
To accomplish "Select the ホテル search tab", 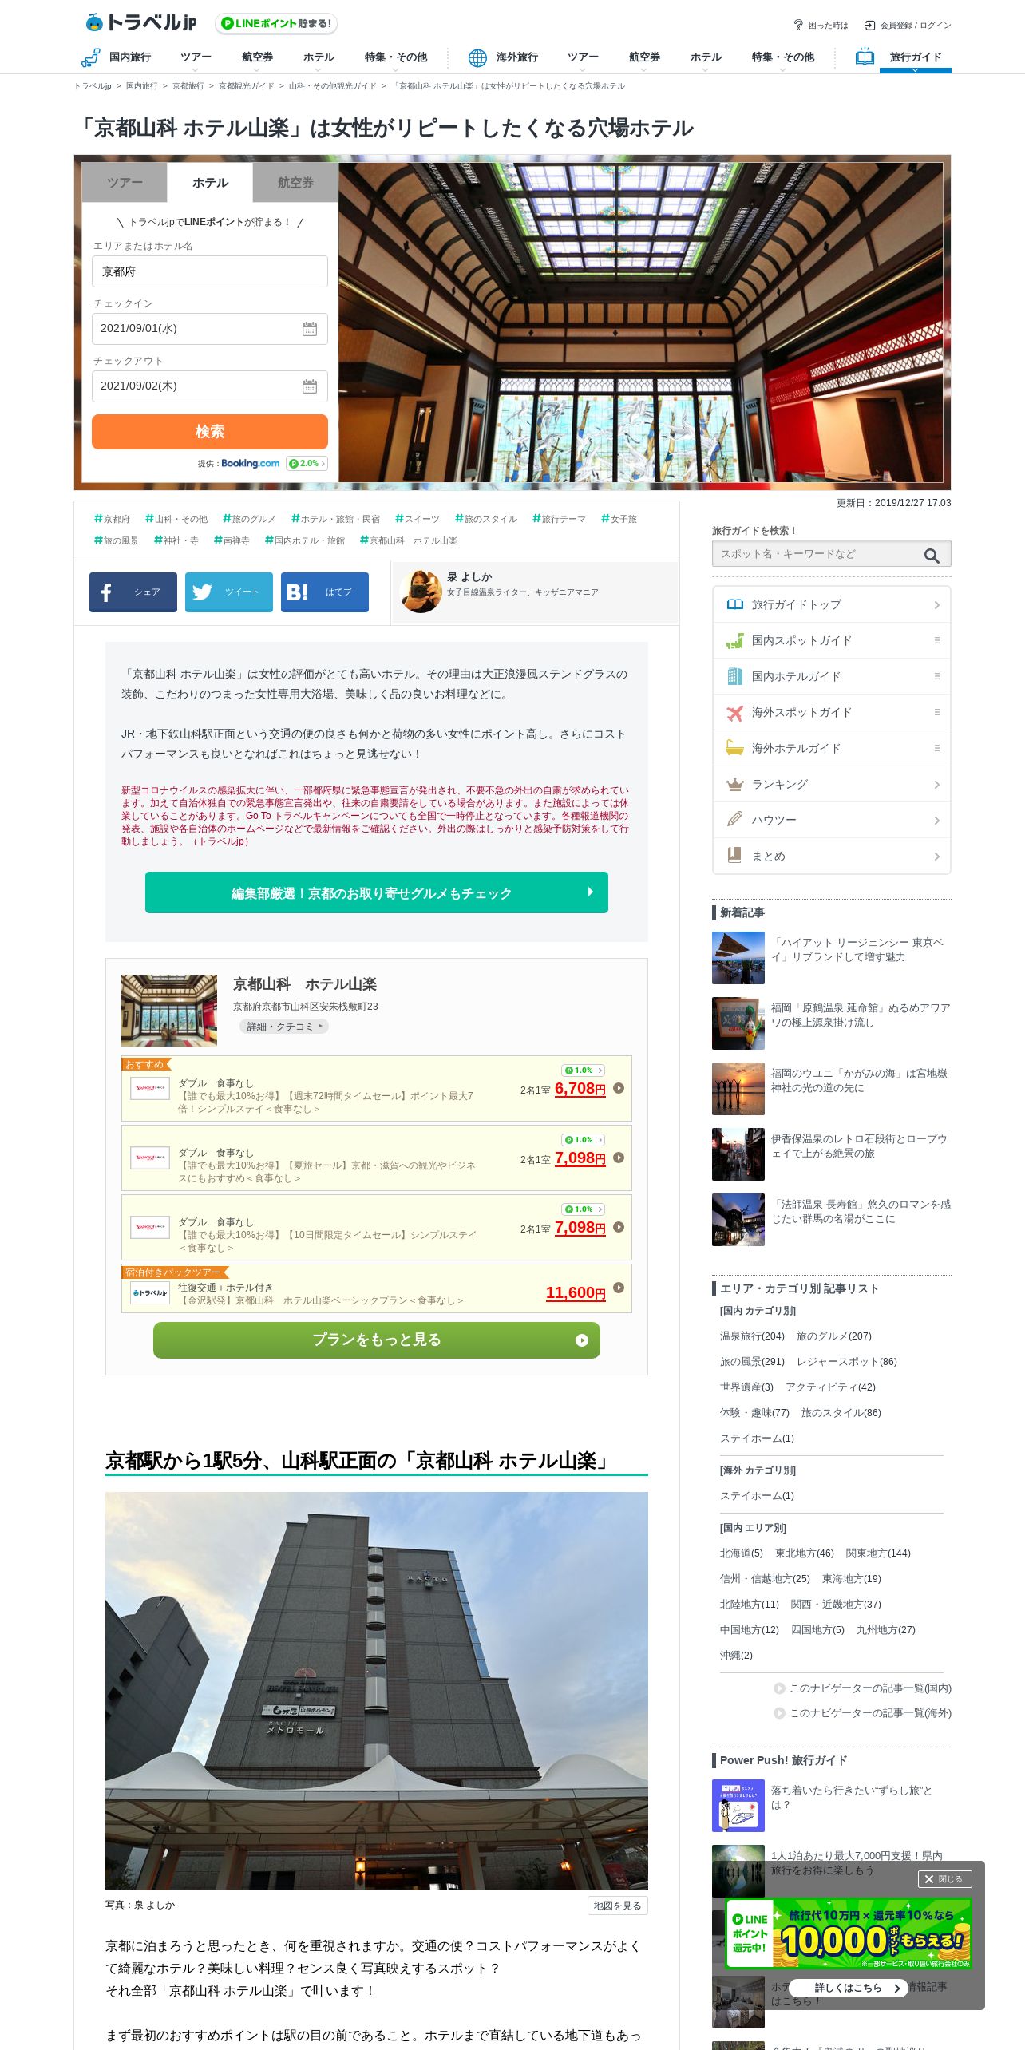I will point(210,183).
